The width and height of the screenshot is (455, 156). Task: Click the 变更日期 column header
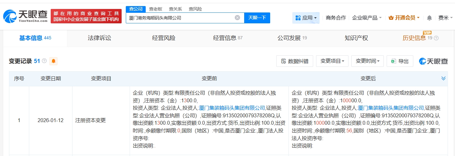pyautogui.click(x=50, y=78)
